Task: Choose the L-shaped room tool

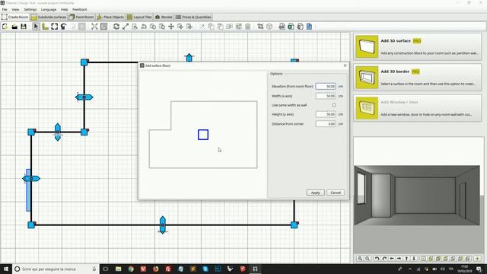Action: 46,27
